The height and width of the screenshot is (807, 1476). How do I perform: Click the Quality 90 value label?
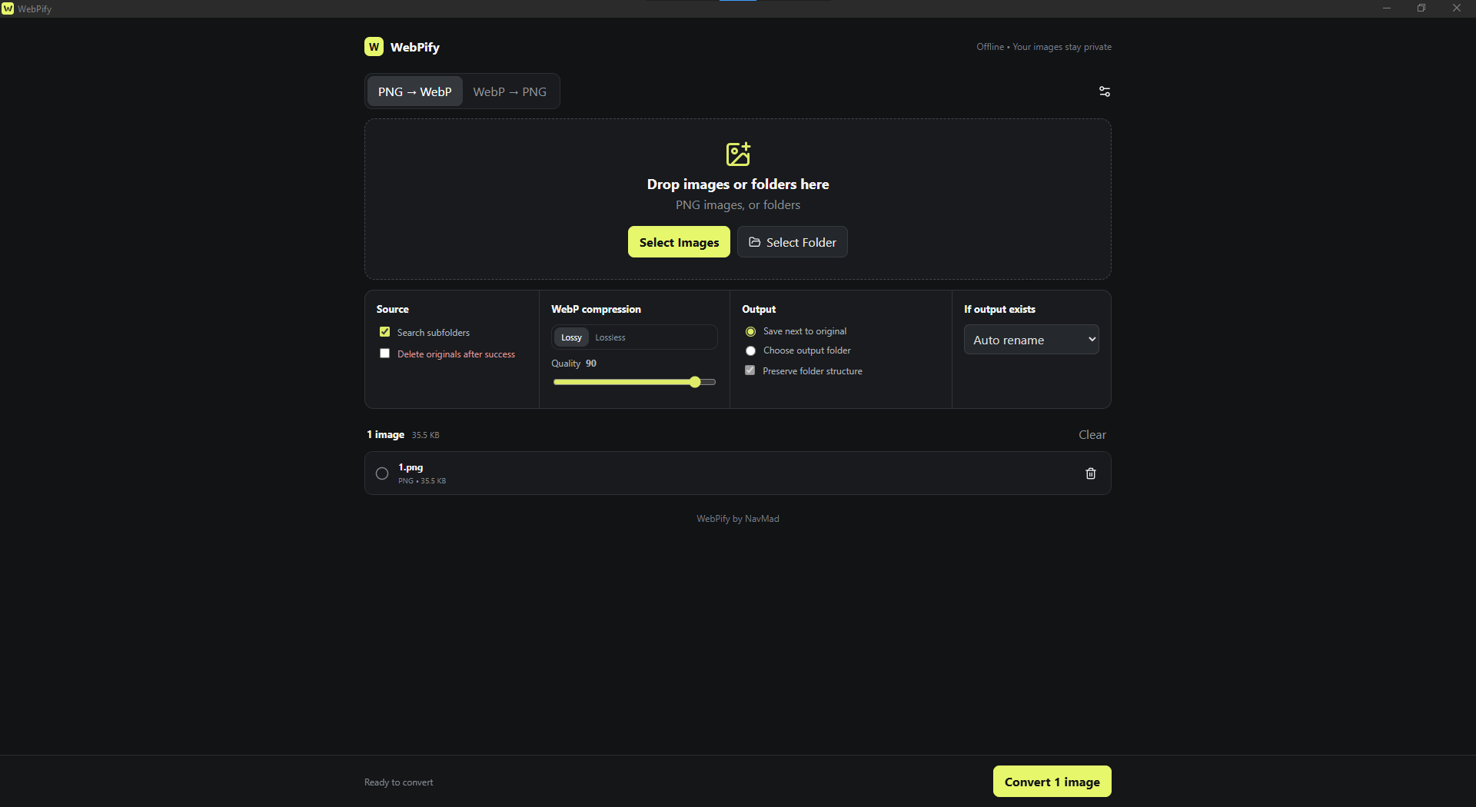pyautogui.click(x=591, y=364)
